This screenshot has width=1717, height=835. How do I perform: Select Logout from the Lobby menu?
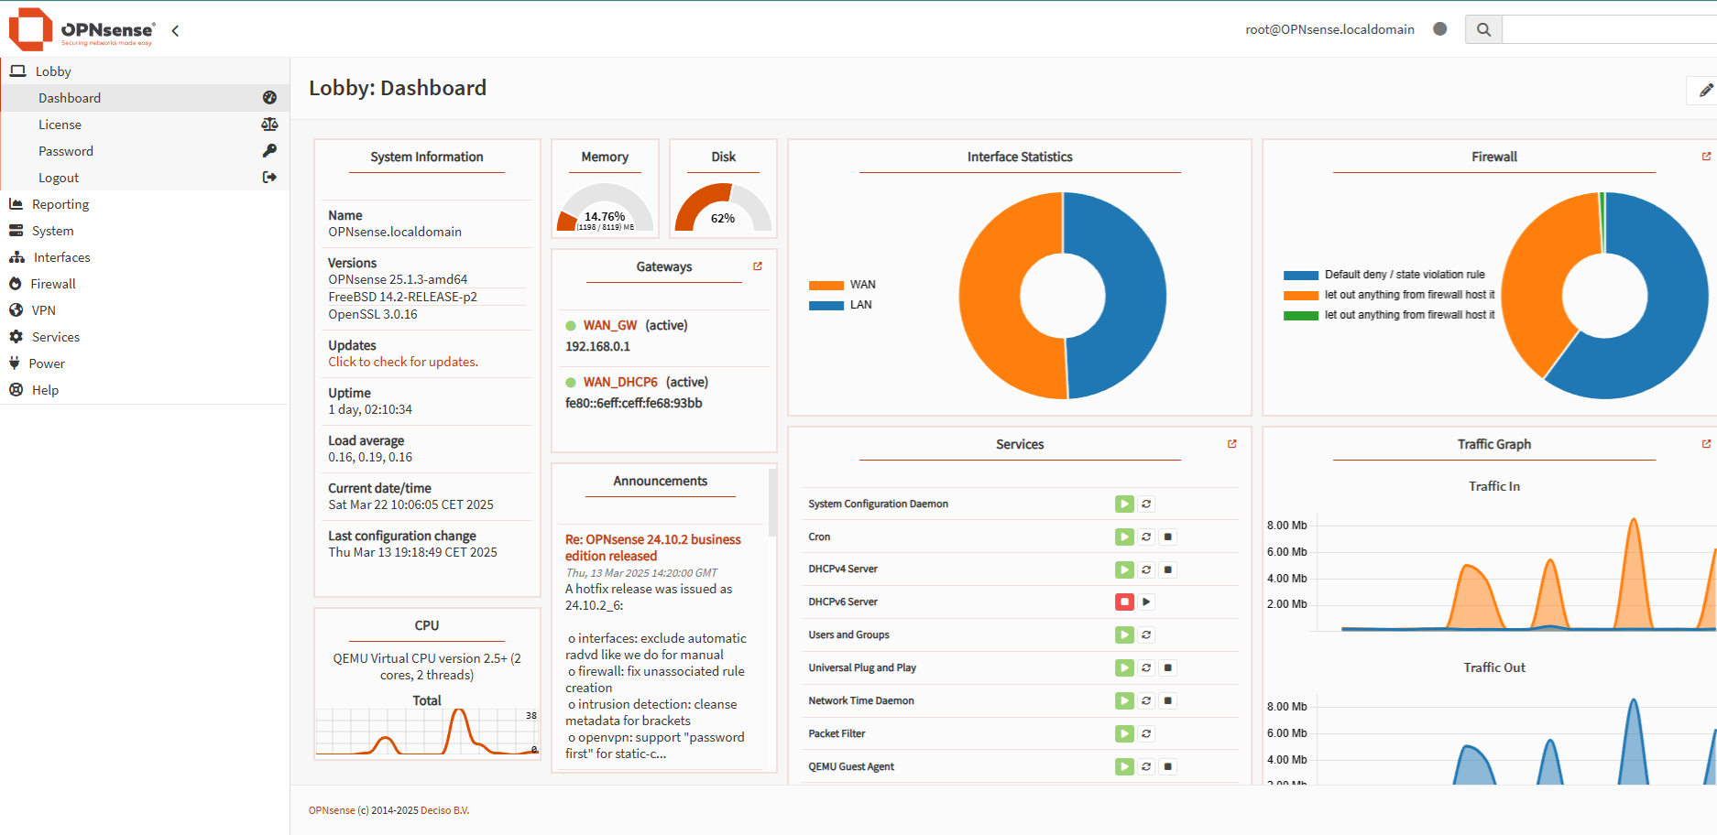[145, 178]
